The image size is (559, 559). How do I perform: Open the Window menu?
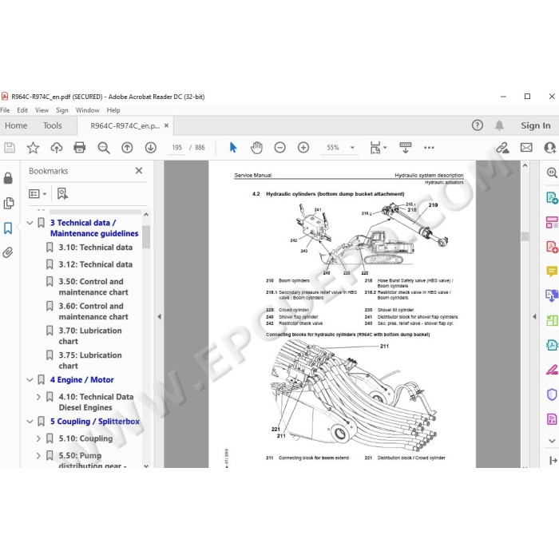(x=87, y=110)
